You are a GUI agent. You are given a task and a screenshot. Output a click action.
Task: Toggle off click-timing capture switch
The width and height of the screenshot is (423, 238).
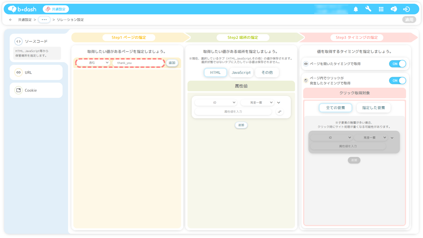397,81
